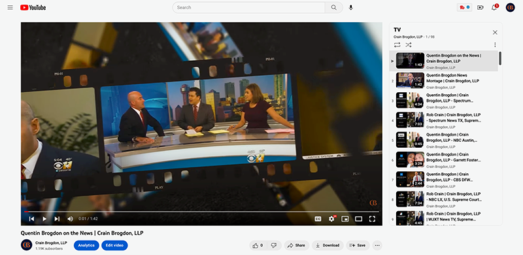Play the video with the play button
Screen dimensions: 523x255
click(44, 218)
